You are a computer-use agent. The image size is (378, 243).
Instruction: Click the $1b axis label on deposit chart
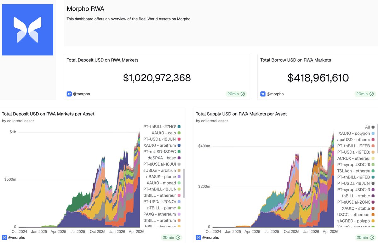click(x=13, y=132)
